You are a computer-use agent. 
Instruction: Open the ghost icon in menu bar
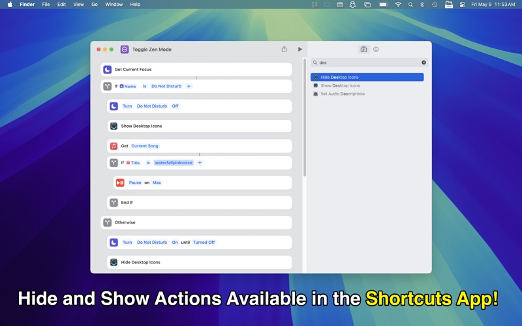[x=352, y=5]
